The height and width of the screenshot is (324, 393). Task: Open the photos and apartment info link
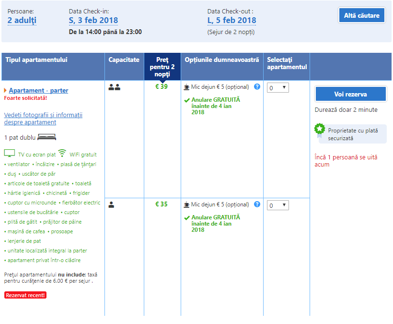[43, 119]
